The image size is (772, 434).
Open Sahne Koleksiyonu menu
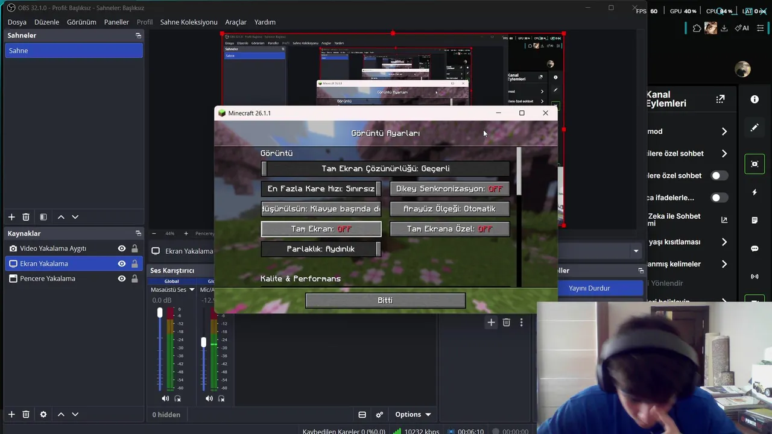coord(189,22)
